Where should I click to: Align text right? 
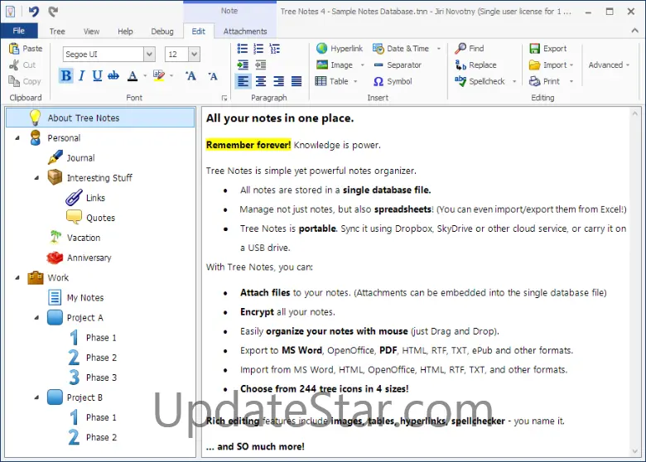tap(278, 81)
